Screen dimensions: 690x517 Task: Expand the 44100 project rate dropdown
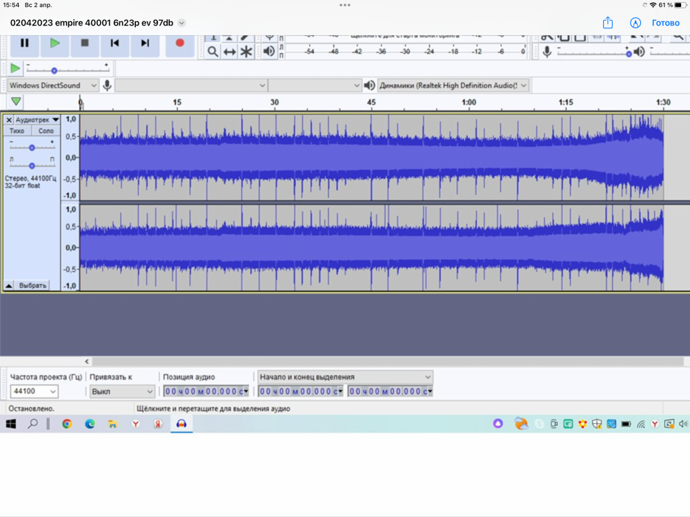(52, 392)
